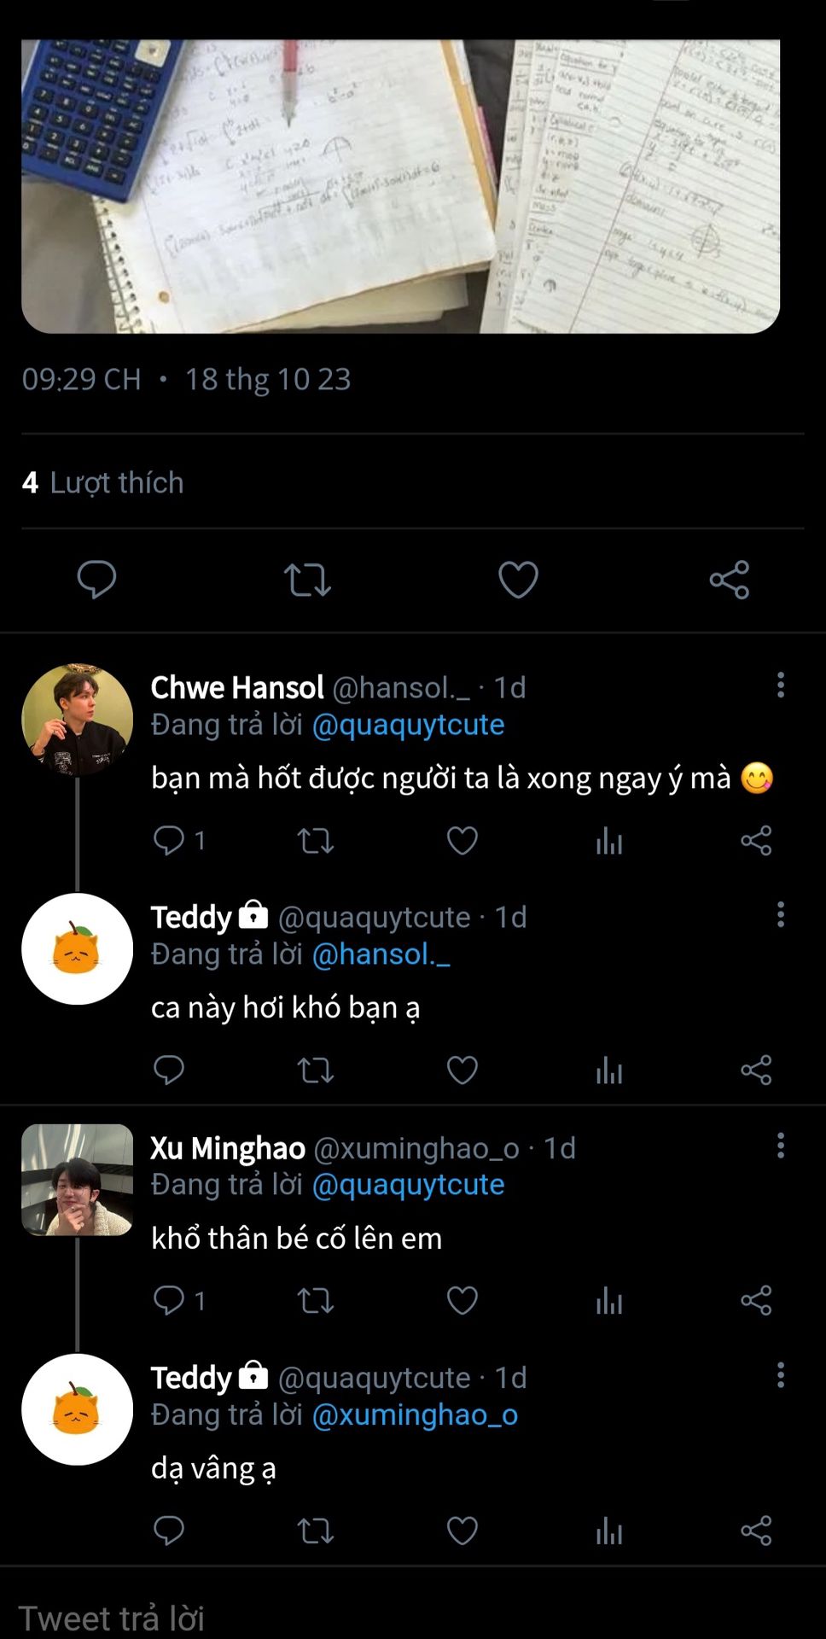Share Xu Minghao's reply

(756, 1301)
